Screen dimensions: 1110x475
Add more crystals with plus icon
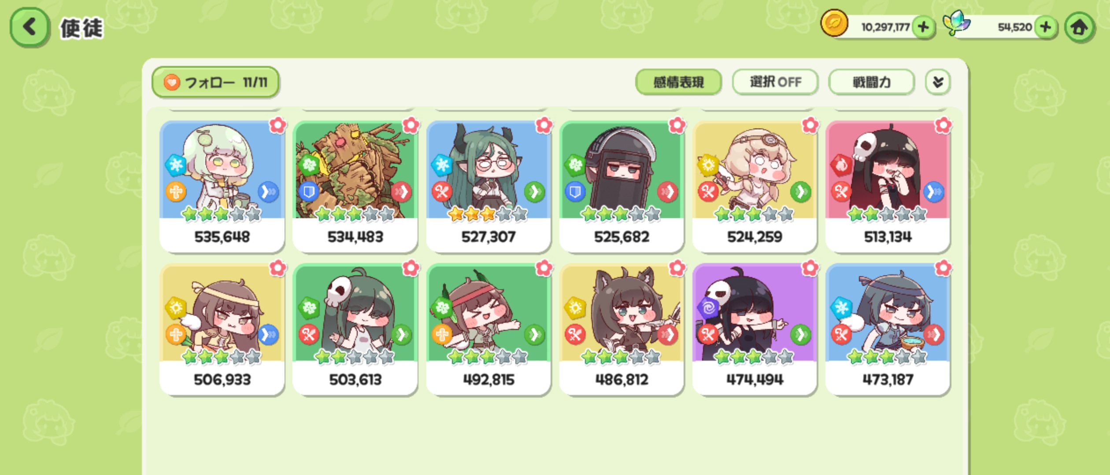click(1046, 27)
